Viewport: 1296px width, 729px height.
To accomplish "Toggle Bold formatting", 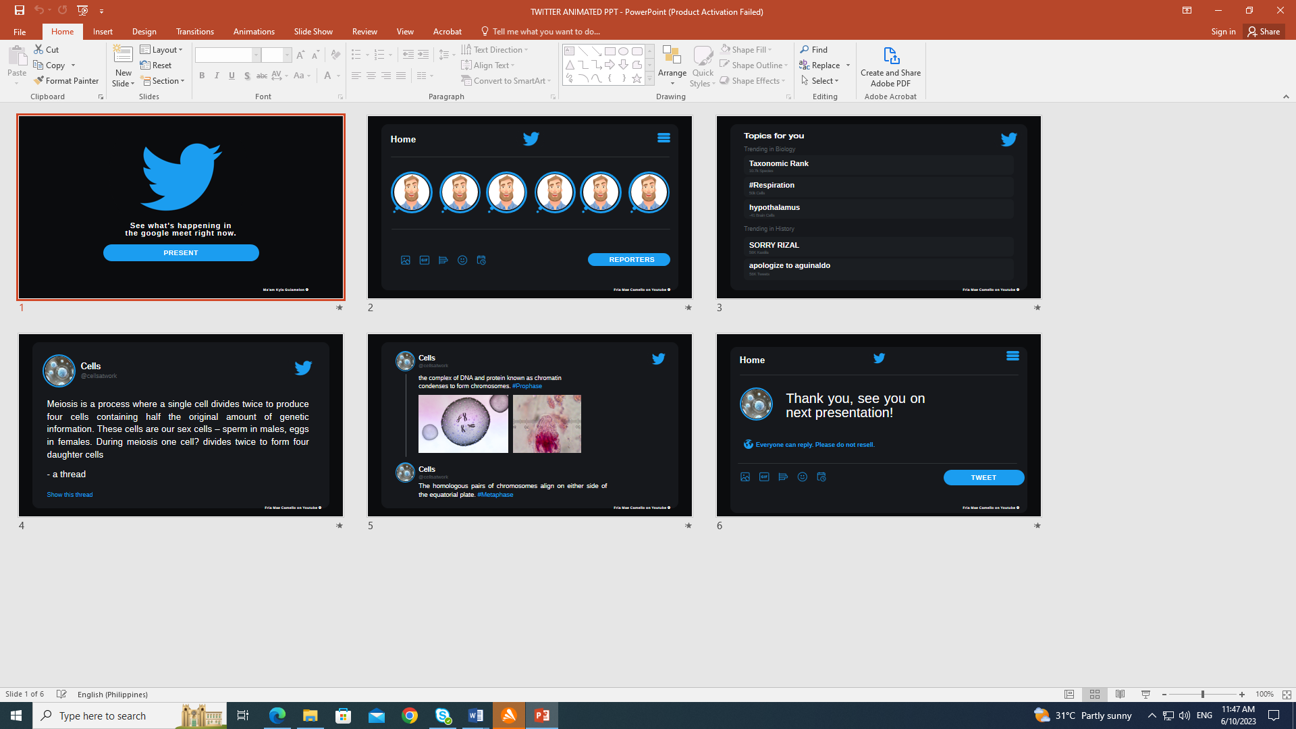I will pos(202,76).
